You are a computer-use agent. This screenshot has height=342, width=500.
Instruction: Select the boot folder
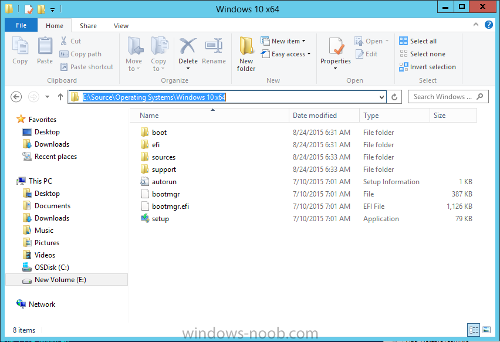[x=159, y=132]
